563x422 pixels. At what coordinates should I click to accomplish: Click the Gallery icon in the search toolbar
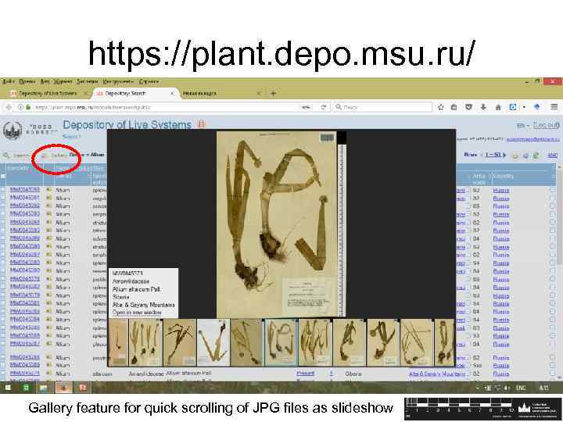[45, 156]
